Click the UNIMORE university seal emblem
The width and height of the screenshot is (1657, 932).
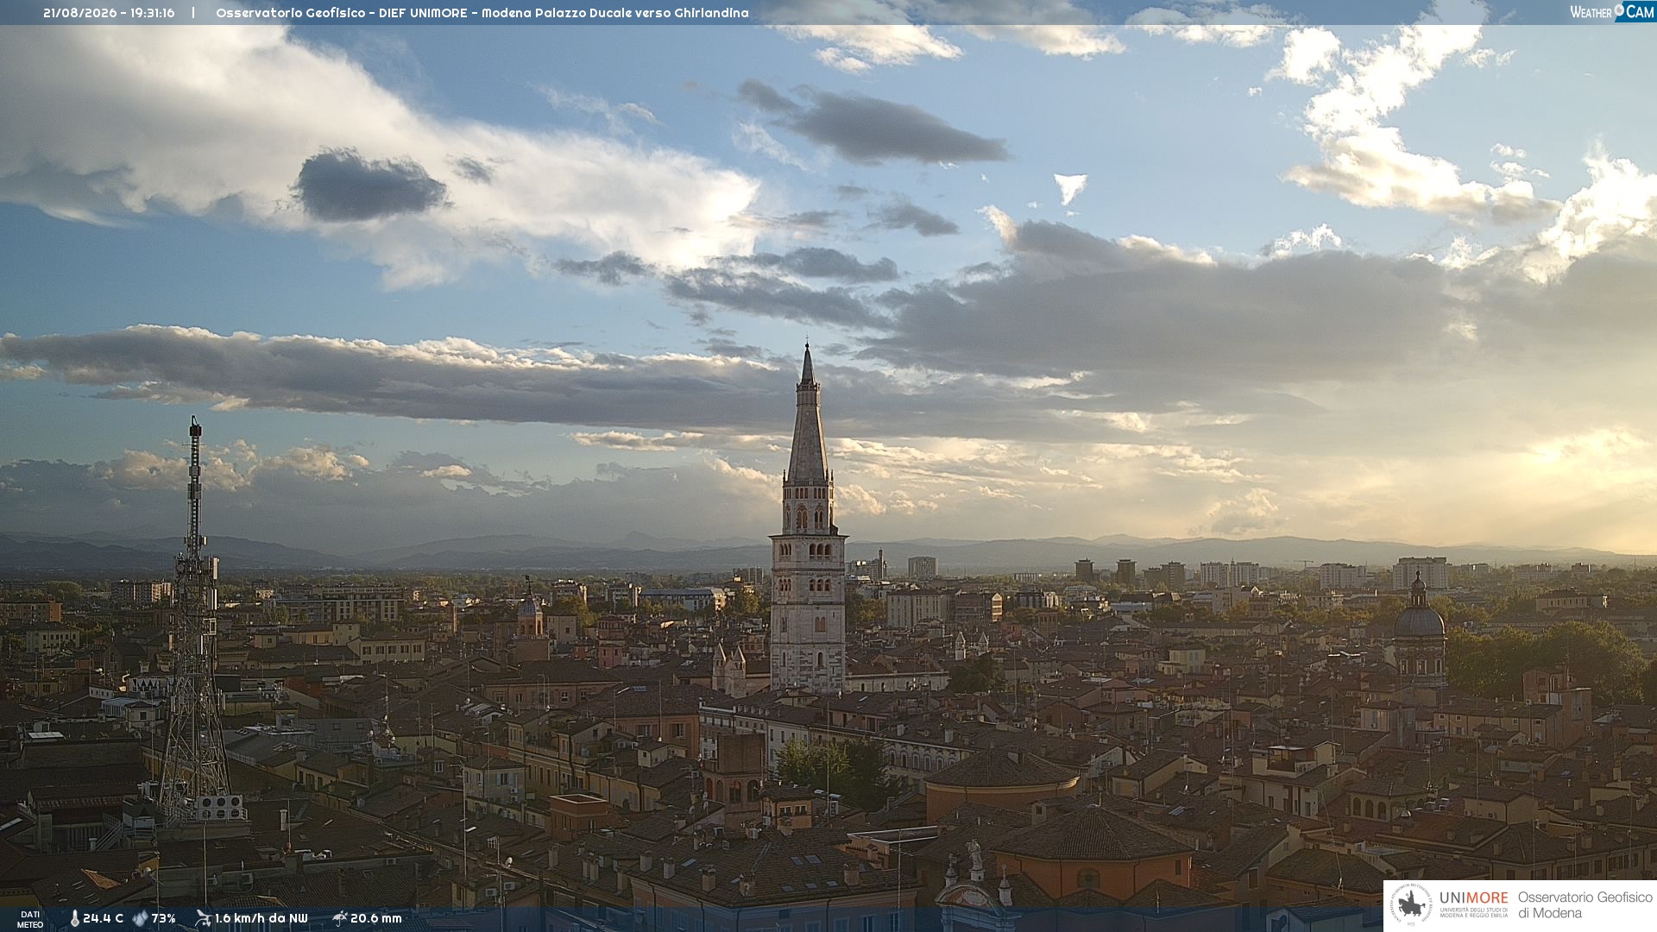(x=1412, y=905)
